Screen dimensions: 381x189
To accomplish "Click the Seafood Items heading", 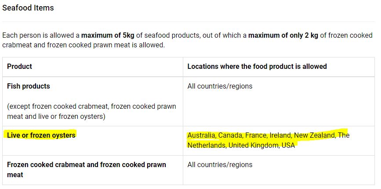I will [x=28, y=8].
